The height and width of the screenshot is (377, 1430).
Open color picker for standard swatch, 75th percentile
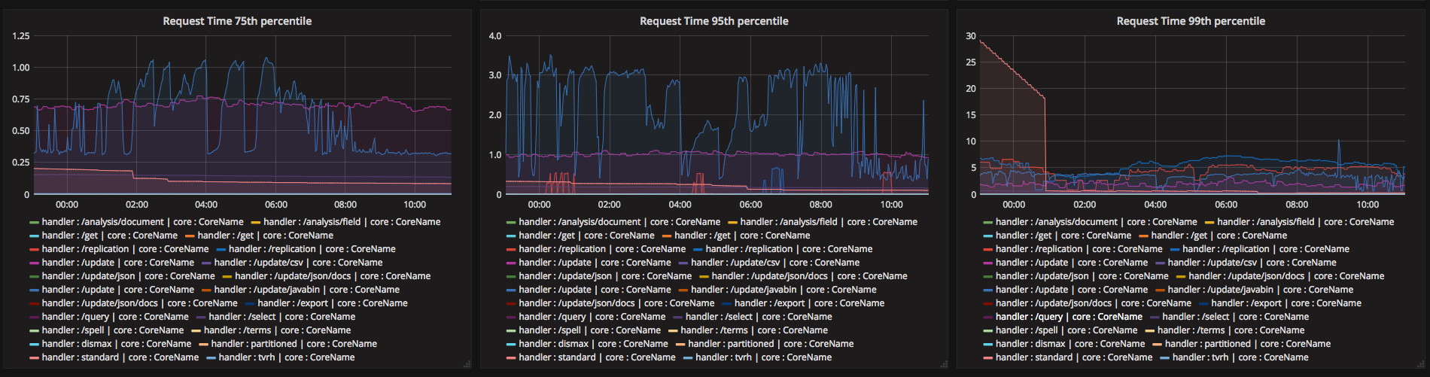pos(34,357)
